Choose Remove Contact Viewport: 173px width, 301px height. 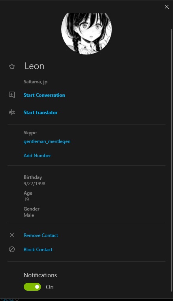point(41,235)
